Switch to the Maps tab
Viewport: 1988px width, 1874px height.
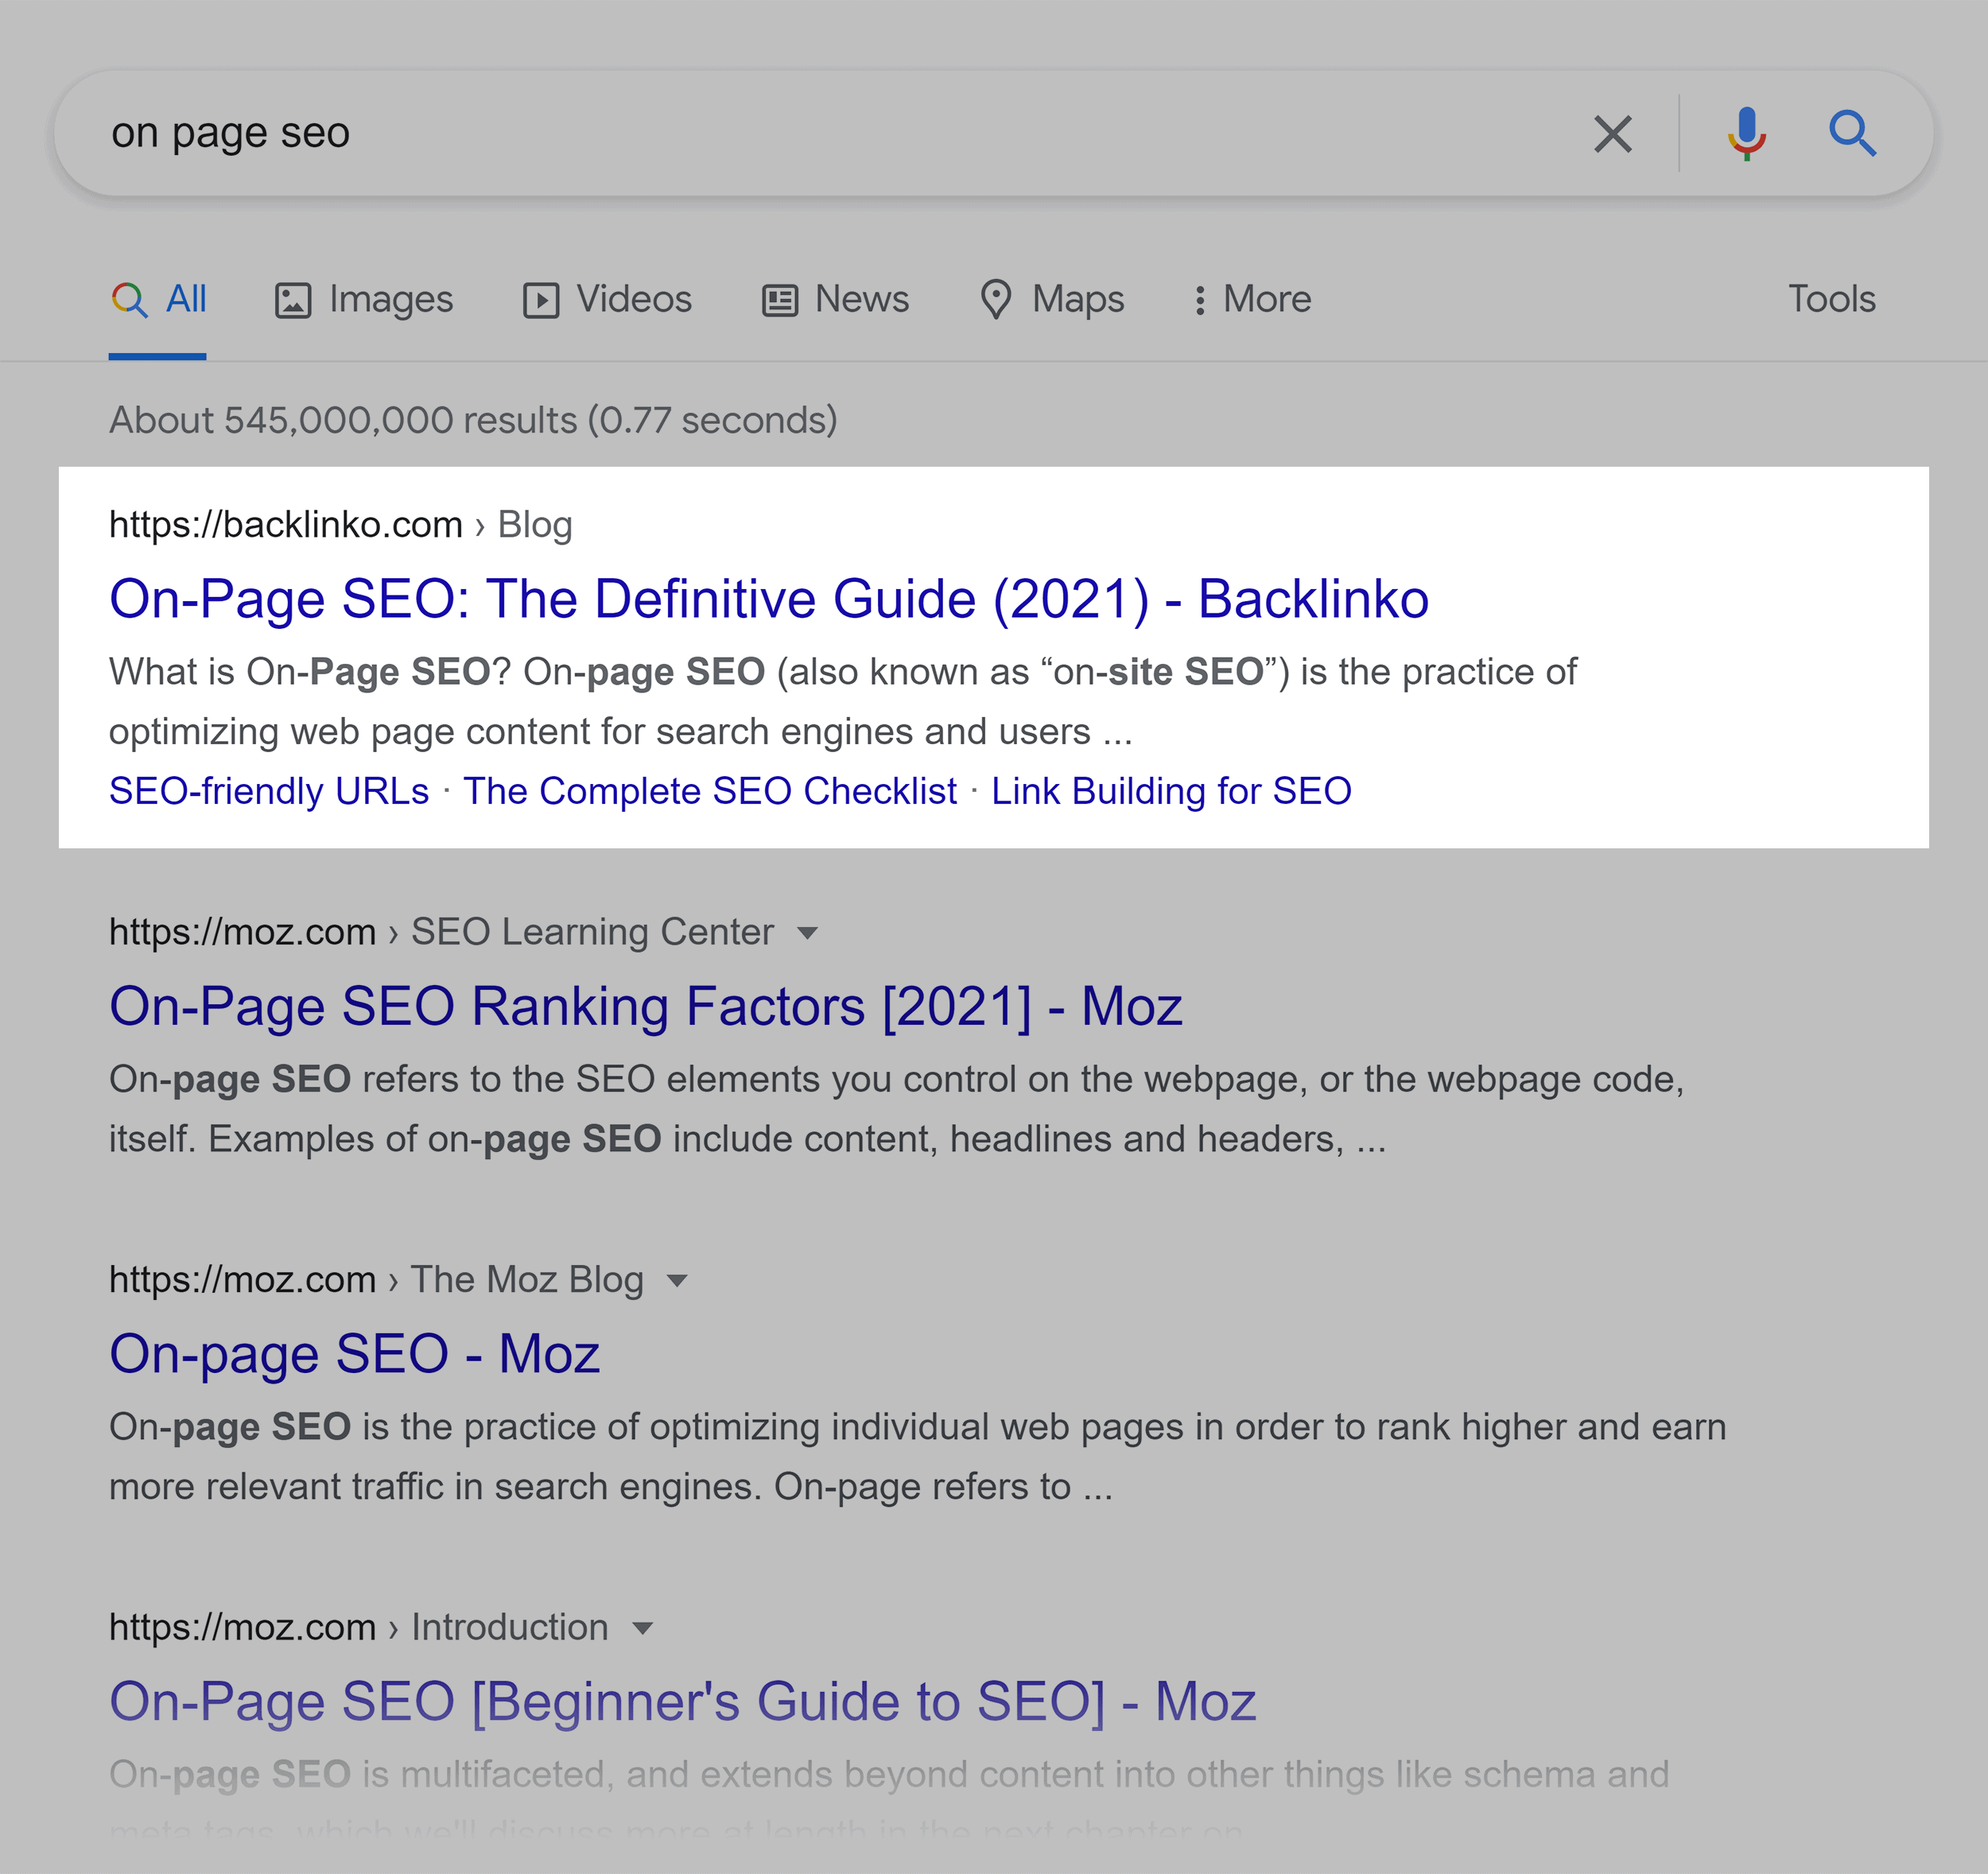click(1052, 299)
